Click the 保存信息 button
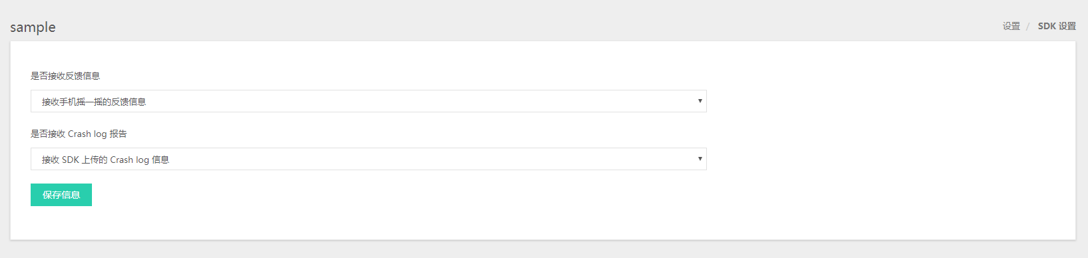This screenshot has height=258, width=1088. (61, 195)
